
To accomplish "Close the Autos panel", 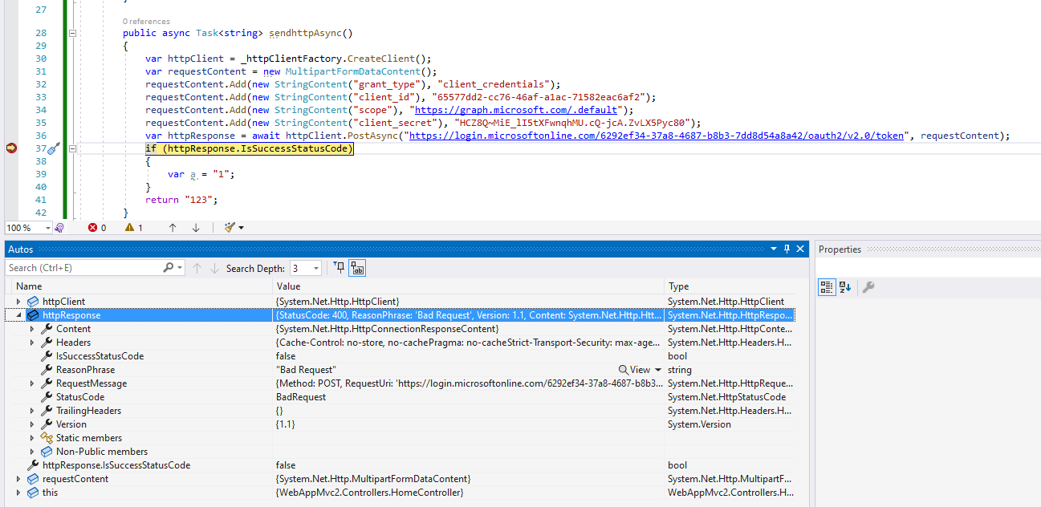I will pos(800,249).
